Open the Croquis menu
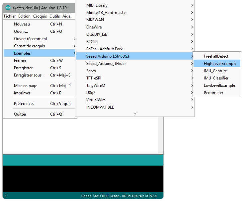 coord(40,16)
